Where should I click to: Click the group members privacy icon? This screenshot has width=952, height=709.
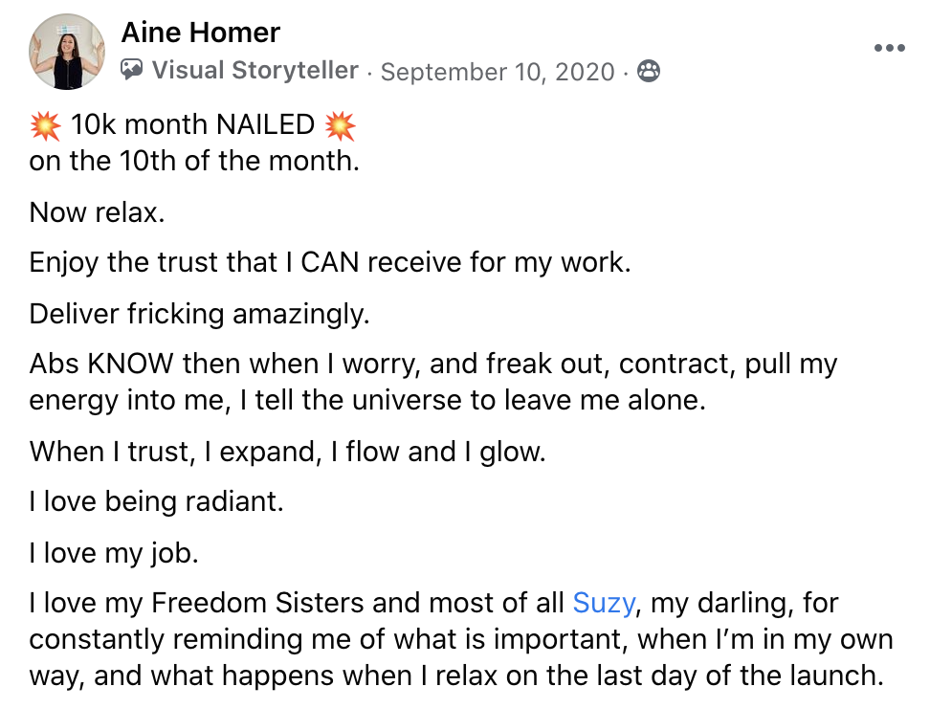click(x=649, y=71)
